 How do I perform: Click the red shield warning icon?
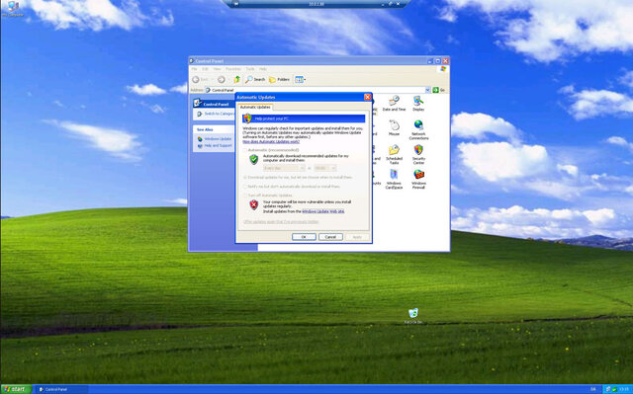click(x=253, y=204)
